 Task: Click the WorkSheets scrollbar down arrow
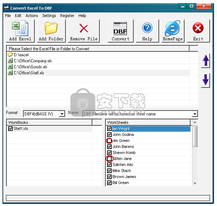click(x=195, y=183)
